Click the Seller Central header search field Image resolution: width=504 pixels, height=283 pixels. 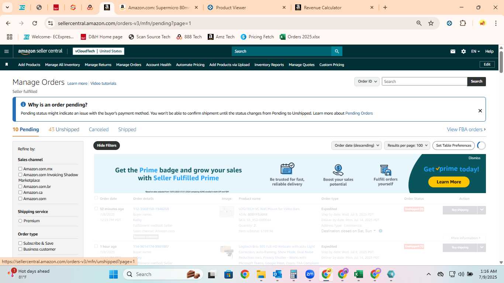[281, 51]
